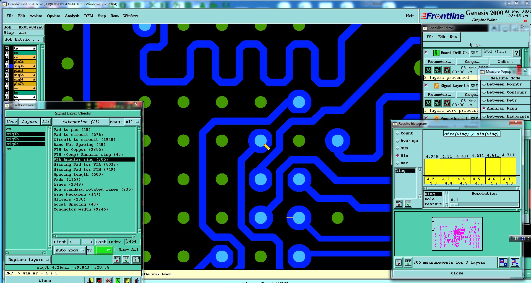This screenshot has width=531, height=283.
Task: Switch to Layers tab in Results viewer
Action: [29, 121]
